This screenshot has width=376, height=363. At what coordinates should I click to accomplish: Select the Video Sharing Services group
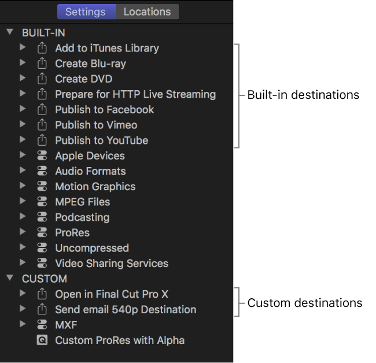click(112, 264)
